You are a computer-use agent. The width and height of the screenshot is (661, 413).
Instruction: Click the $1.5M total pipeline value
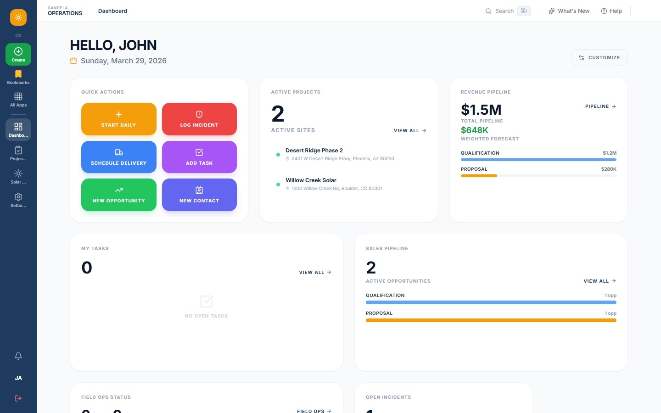pos(481,110)
